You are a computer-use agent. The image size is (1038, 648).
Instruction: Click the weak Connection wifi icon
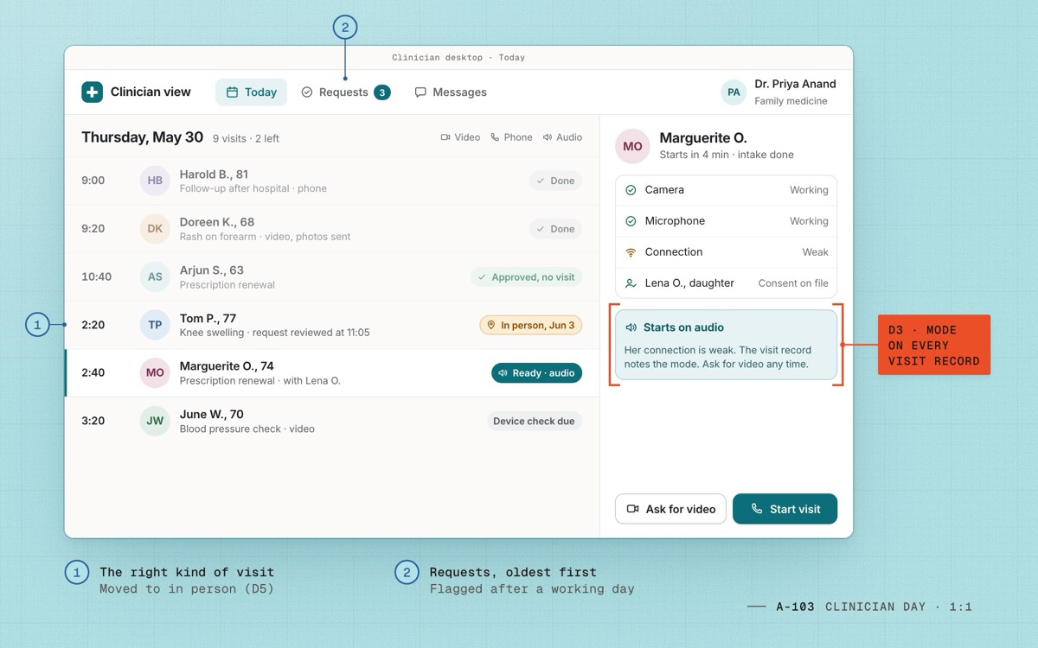click(x=631, y=252)
